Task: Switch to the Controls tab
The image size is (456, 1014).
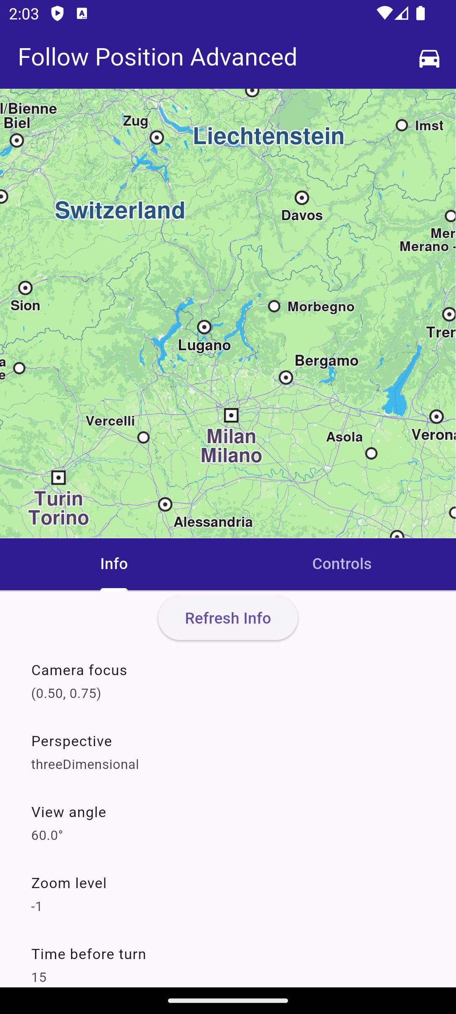Action: point(342,564)
